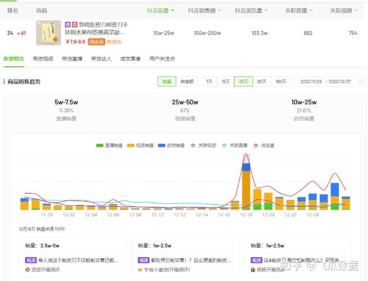Open author 宇宙小鲨鱼(开箱测评) profile
Viewport: 368px width, 281px height.
point(167,270)
